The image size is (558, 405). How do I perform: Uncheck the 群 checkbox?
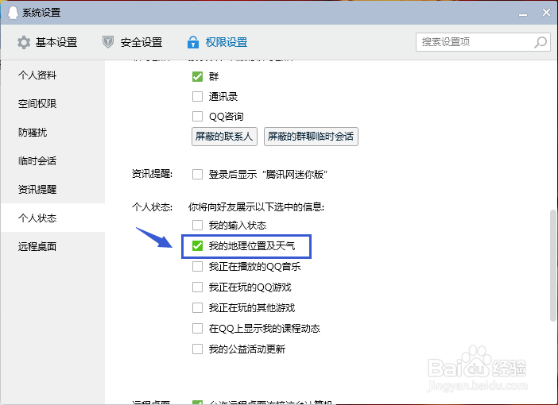click(197, 76)
